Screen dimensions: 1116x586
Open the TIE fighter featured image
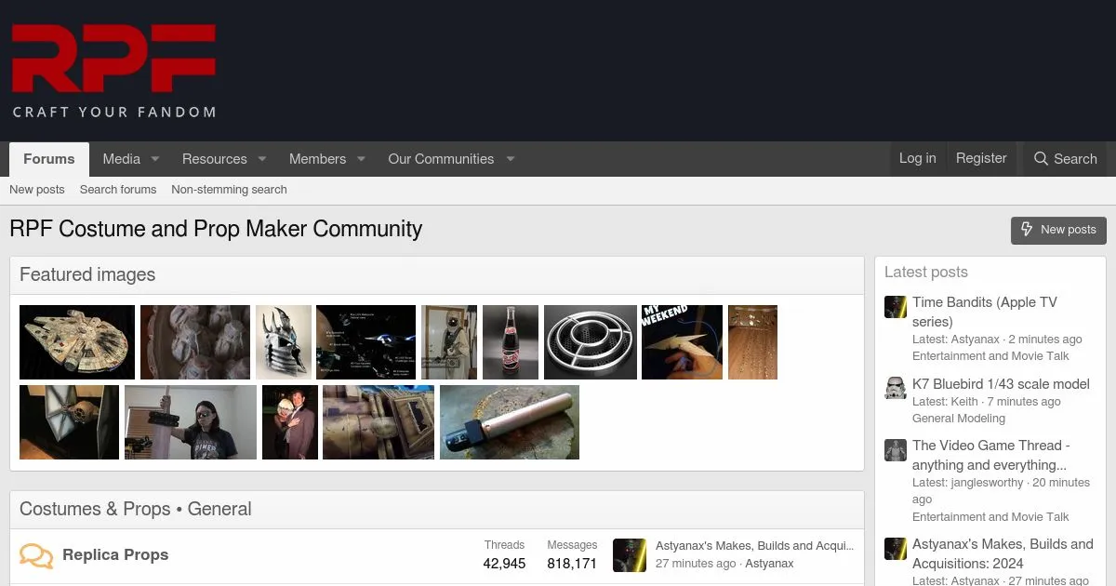[x=69, y=422]
